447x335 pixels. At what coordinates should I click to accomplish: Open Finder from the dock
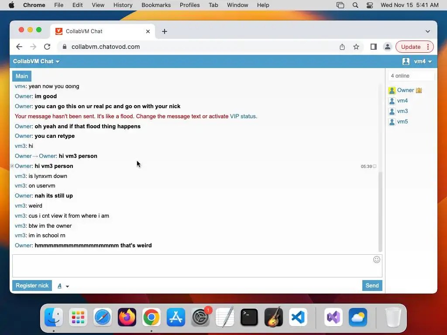tap(54, 317)
